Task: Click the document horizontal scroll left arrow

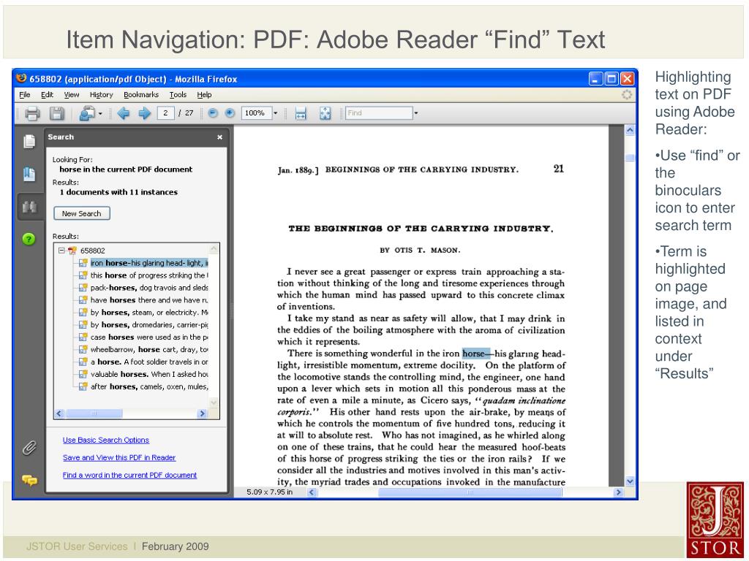Action: [312, 492]
